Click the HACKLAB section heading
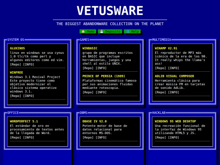This screenshot has width=220, height=165. pos(159,113)
